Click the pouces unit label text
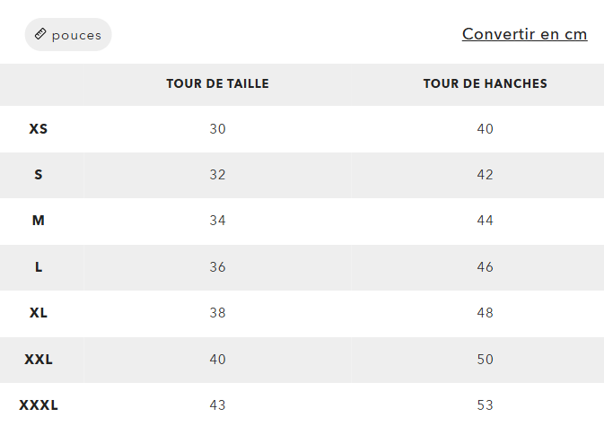 pos(76,35)
